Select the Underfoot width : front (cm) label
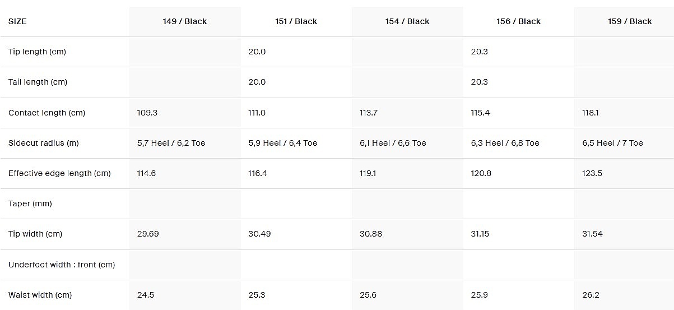Image resolution: width=674 pixels, height=310 pixels. [x=62, y=264]
